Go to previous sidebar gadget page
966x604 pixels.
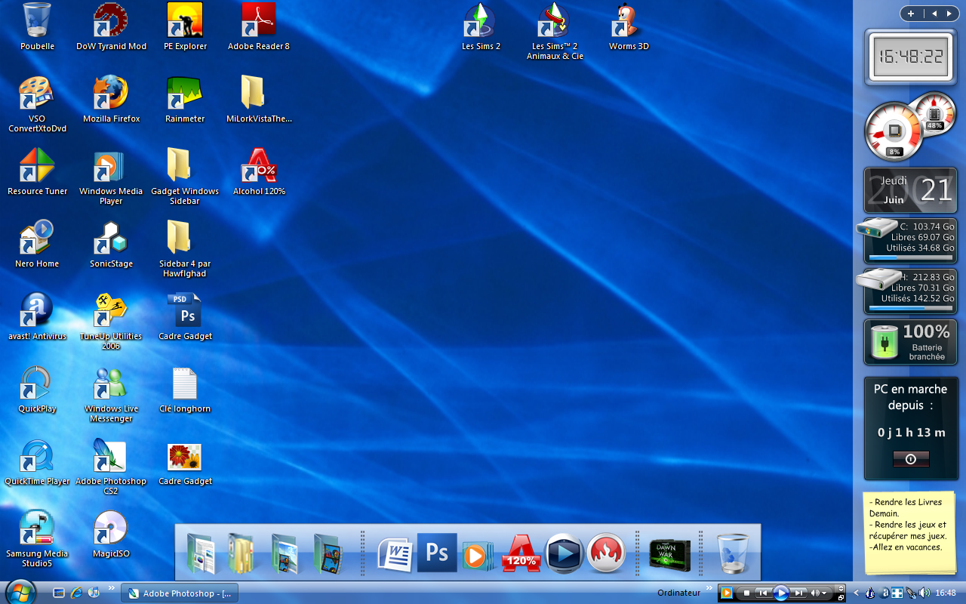pos(934,14)
